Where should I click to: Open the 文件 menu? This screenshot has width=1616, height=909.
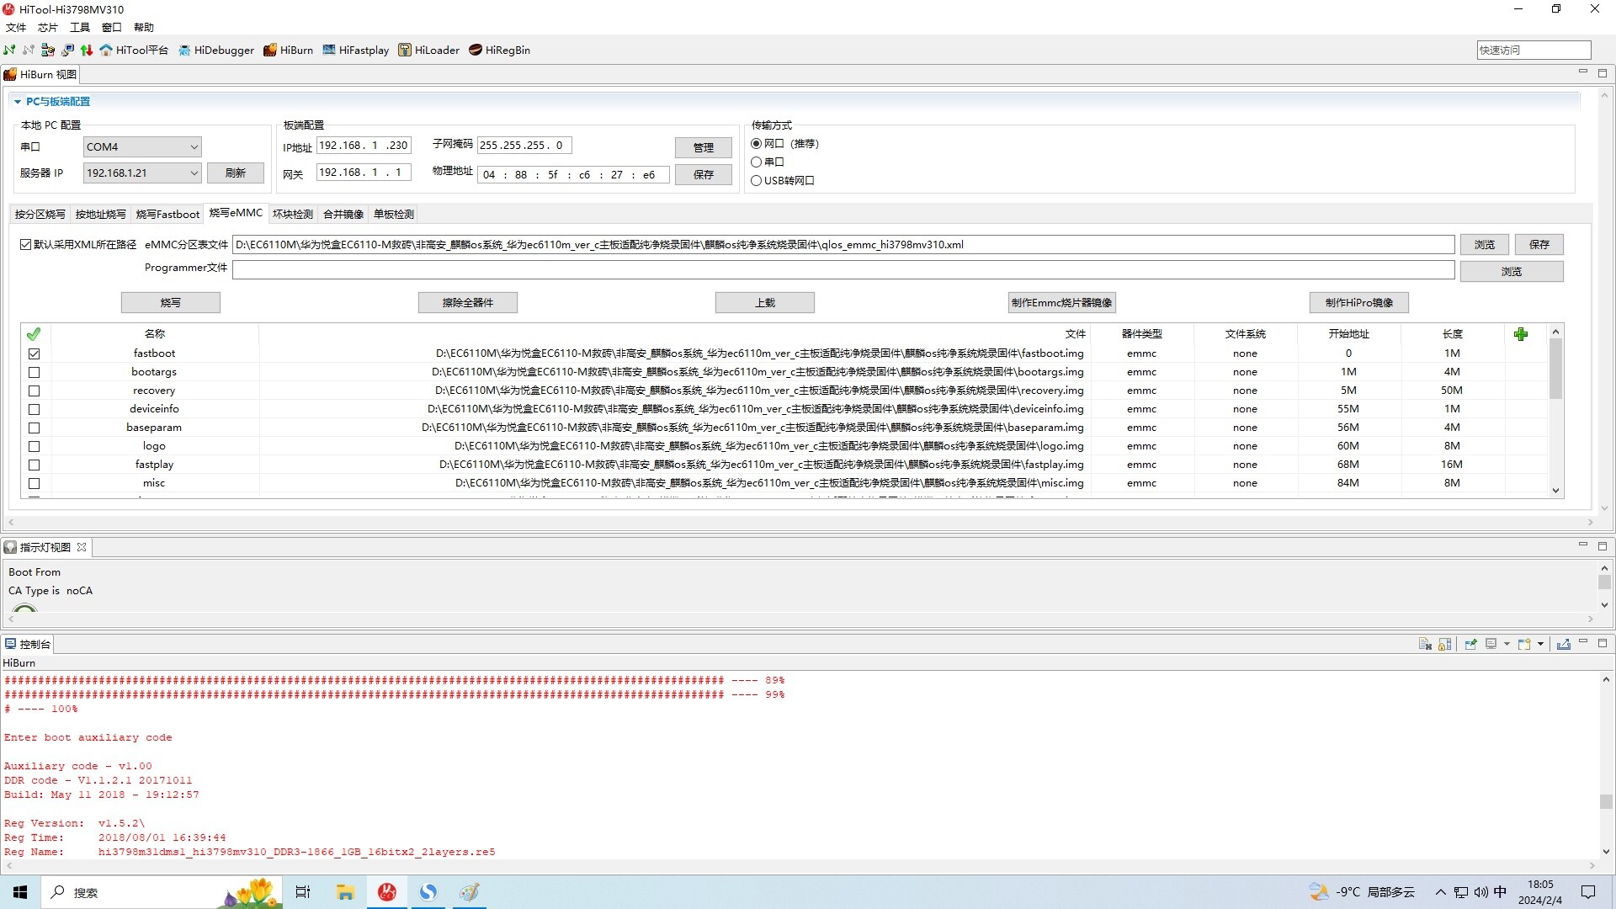tap(16, 27)
